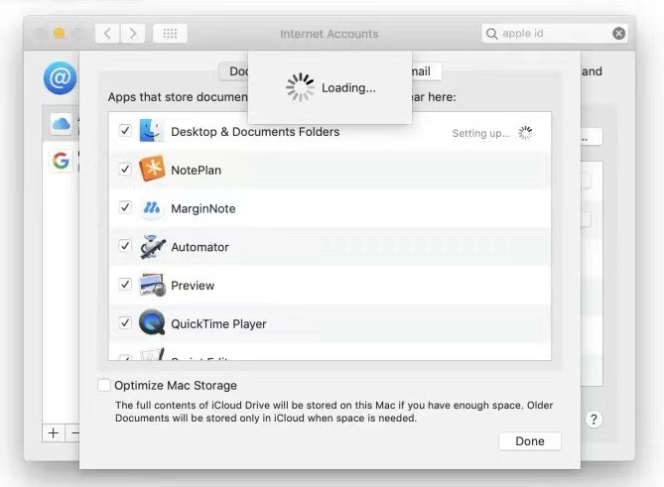Click Desktop & Documents Folders label
Viewport: 664px width, 487px height.
coord(255,132)
